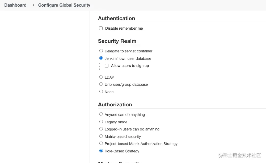Expand the breadcrumb arrow after Dashboard
The height and width of the screenshot is (163, 266).
point(33,5)
